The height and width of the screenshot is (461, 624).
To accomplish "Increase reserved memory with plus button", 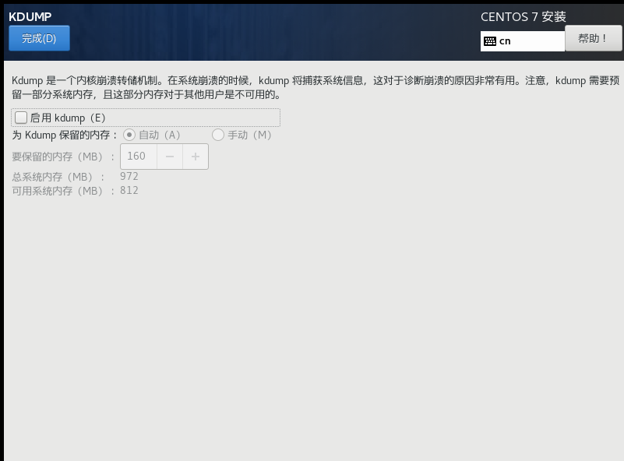I will [x=196, y=157].
